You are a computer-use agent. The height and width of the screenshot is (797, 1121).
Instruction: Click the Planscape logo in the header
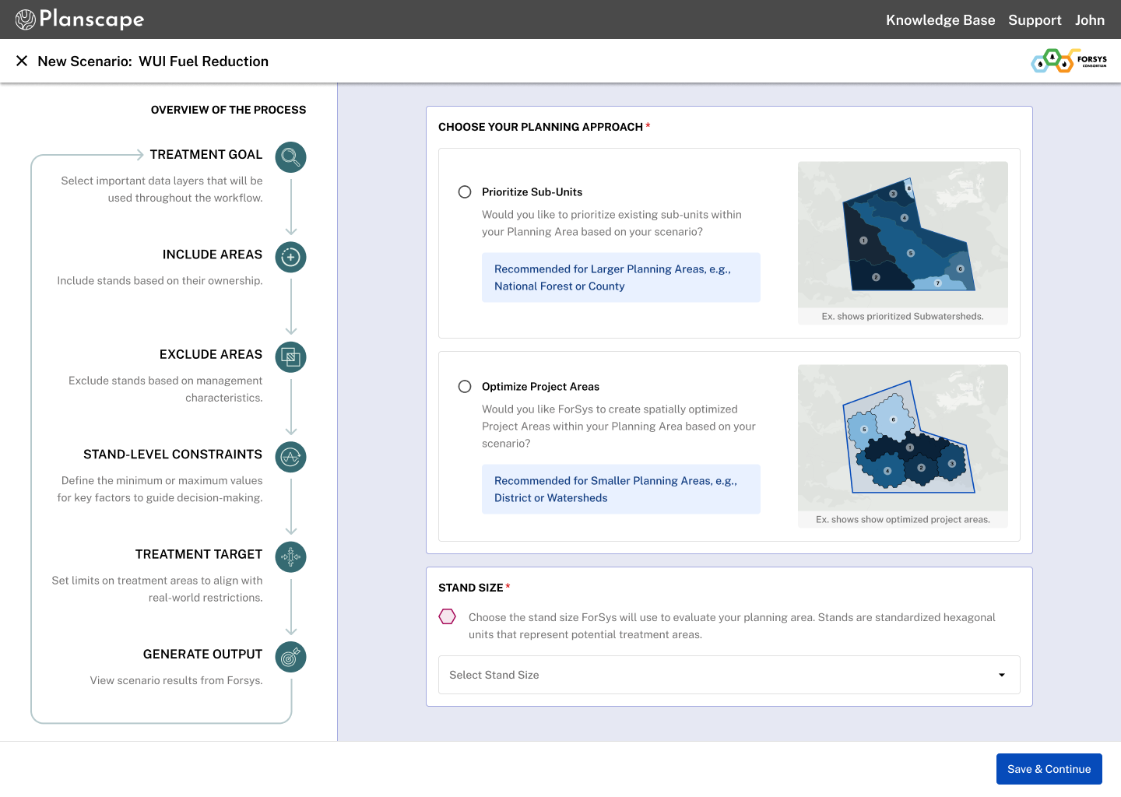pyautogui.click(x=79, y=19)
